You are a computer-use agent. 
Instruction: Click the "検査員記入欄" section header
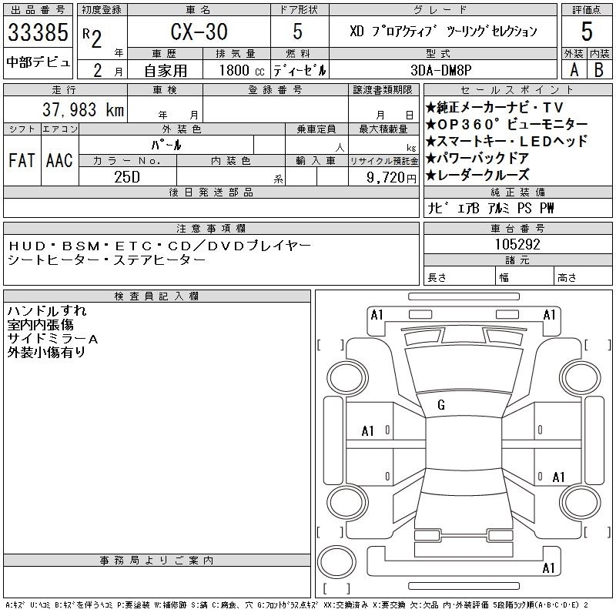(x=156, y=296)
